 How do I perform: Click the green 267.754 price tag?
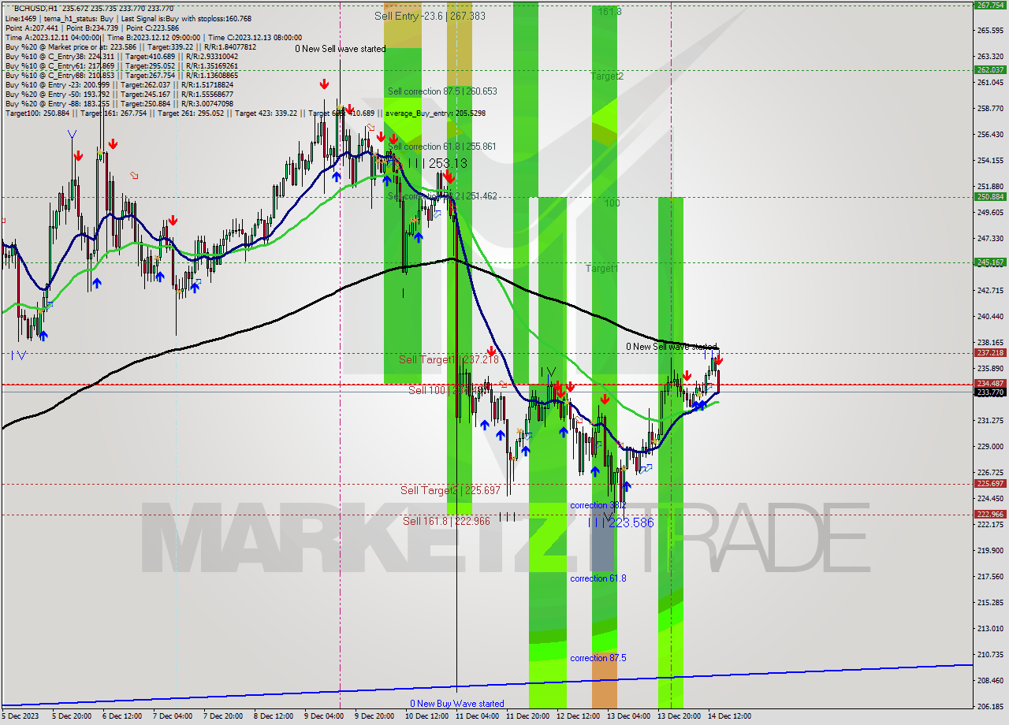[x=990, y=5]
